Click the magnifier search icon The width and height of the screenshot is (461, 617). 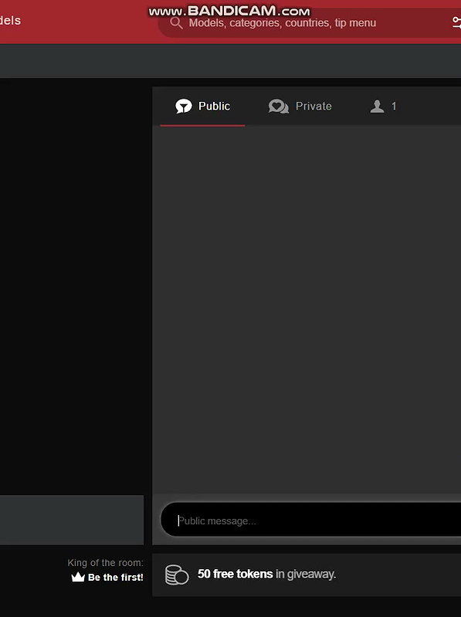pyautogui.click(x=176, y=23)
